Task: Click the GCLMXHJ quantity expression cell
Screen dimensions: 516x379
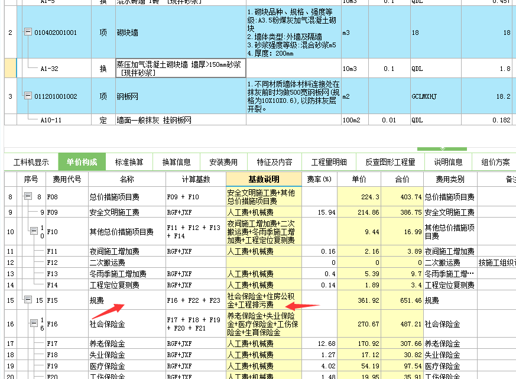Action: coord(436,96)
